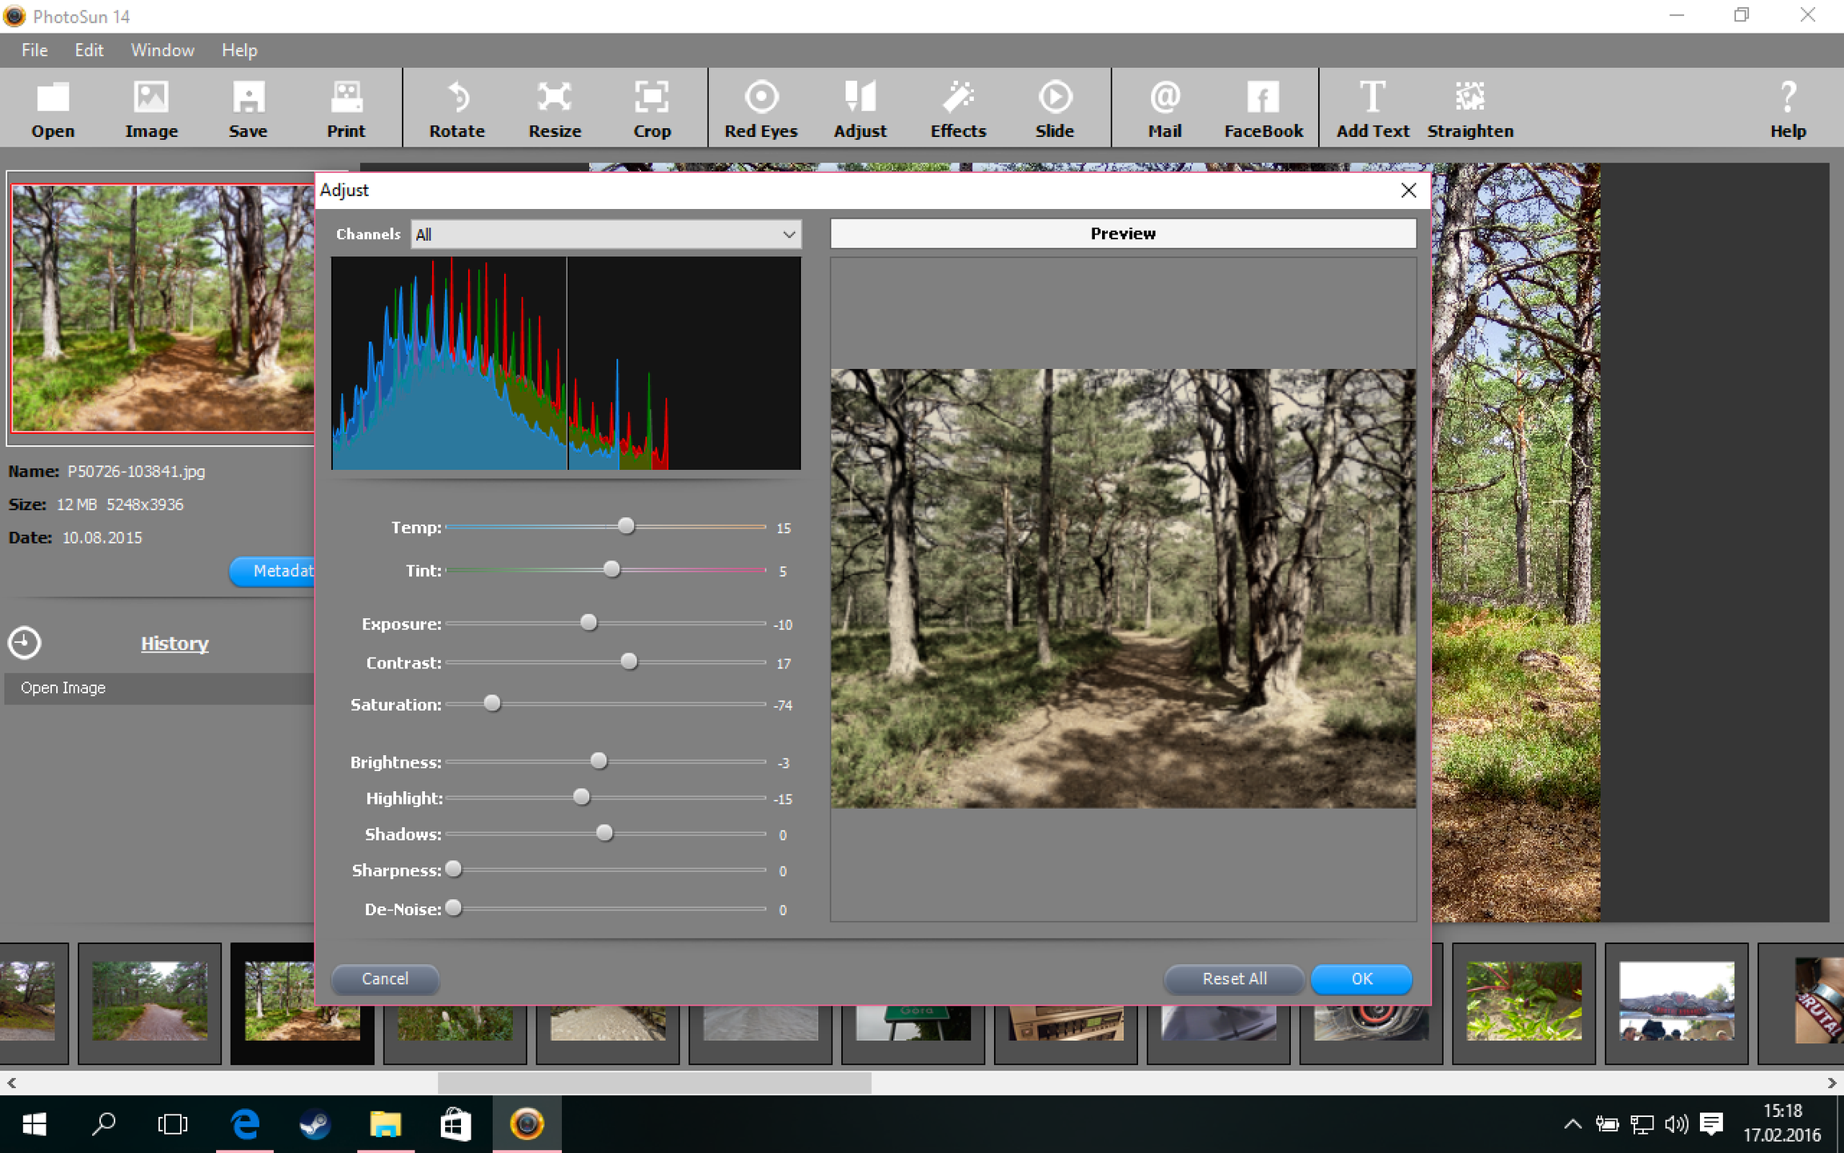This screenshot has width=1844, height=1153.
Task: Open the Window menu
Action: point(162,50)
